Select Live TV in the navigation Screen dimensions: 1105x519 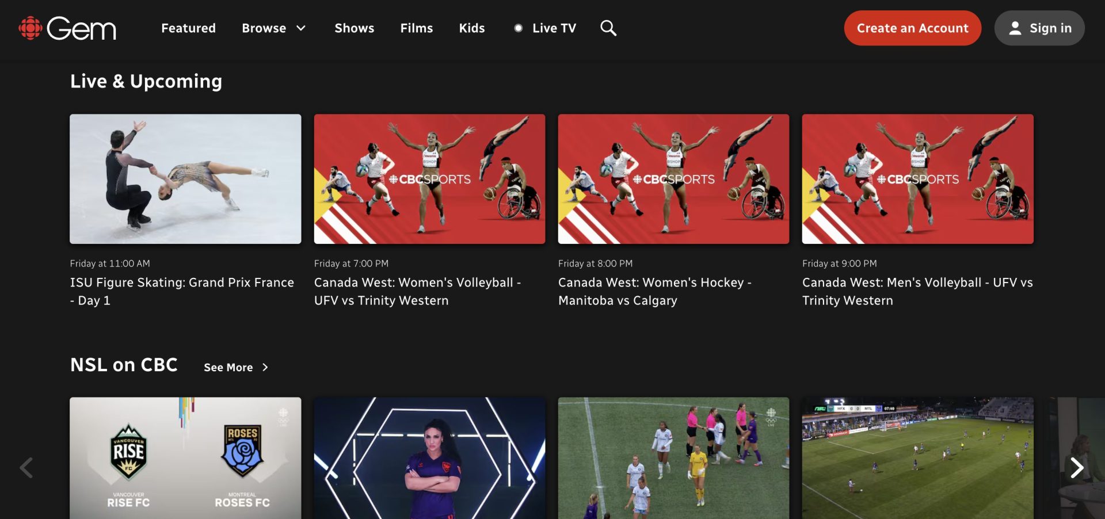(x=554, y=28)
